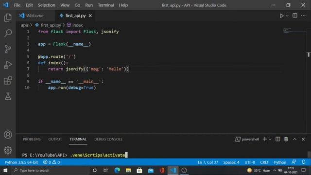
Task: Open the Run and Debug view
Action: pyautogui.click(x=8, y=65)
